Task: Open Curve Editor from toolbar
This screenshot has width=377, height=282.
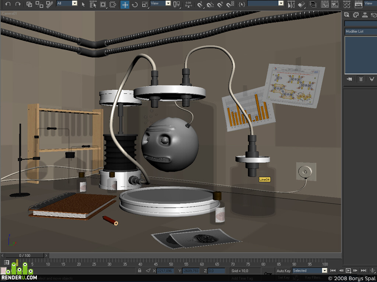Action: (325, 4)
